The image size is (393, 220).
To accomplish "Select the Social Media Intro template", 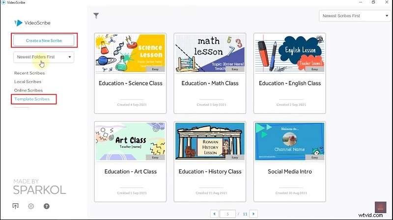I will pyautogui.click(x=289, y=162).
